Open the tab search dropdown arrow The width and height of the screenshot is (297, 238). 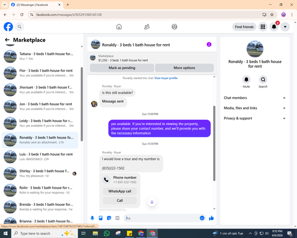click(5, 5)
